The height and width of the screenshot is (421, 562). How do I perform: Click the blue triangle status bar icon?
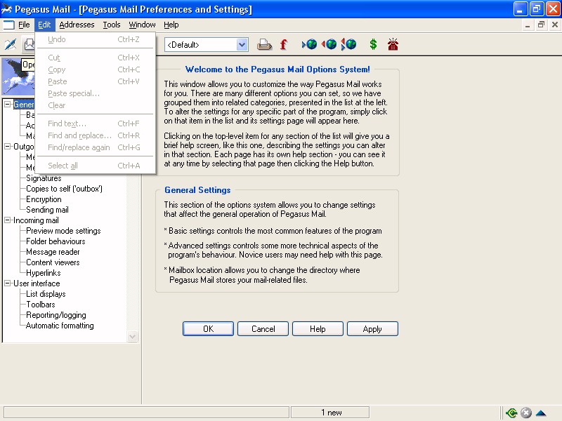coord(541,413)
